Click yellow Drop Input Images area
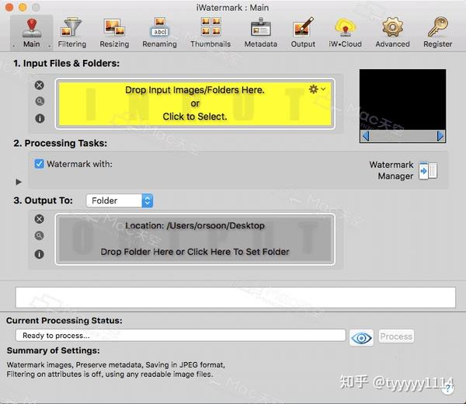Screen dimensions: 466x404 point(195,104)
